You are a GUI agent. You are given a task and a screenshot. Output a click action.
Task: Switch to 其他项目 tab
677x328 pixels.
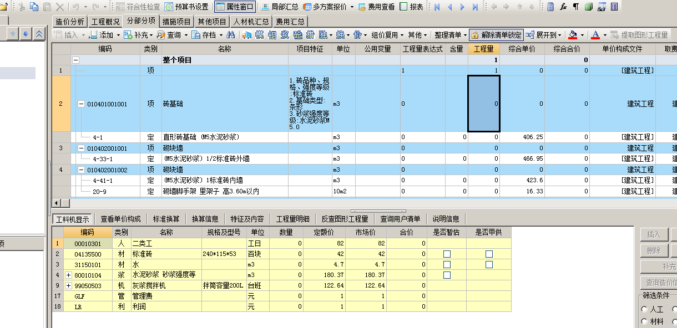pos(212,22)
